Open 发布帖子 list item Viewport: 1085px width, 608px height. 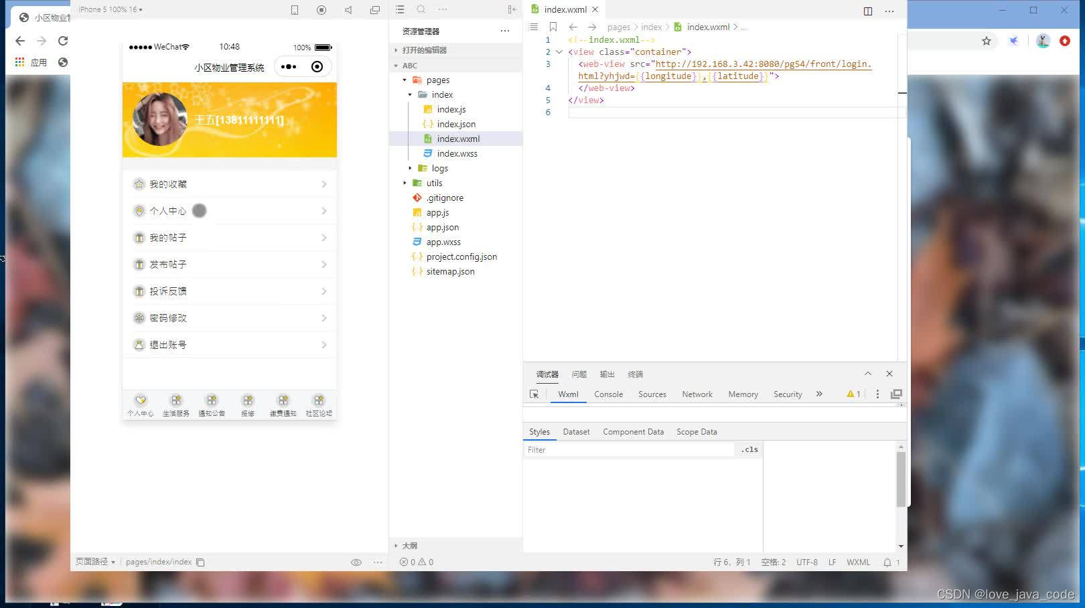point(230,264)
